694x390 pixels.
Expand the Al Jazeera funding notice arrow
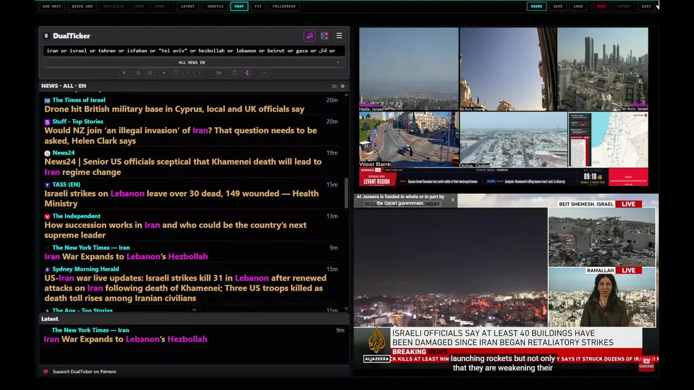(453, 200)
